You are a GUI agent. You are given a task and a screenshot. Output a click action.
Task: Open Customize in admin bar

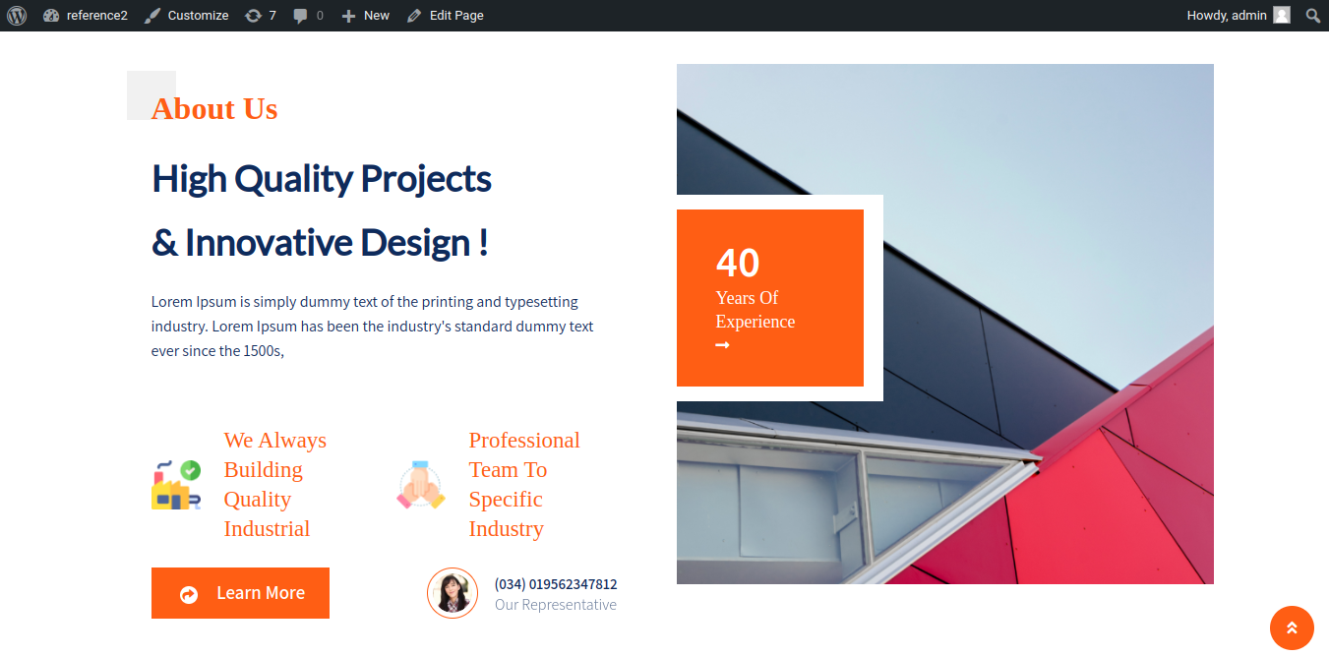coord(186,16)
